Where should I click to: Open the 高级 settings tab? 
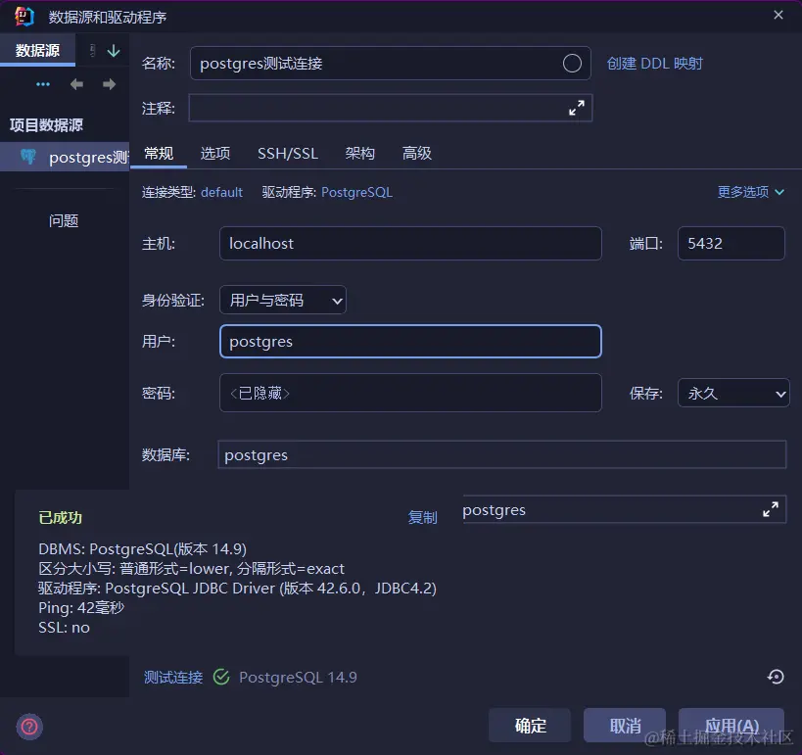(416, 153)
